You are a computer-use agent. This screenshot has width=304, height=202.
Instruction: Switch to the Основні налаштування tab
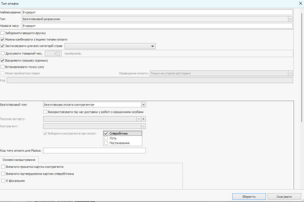coord(19,160)
